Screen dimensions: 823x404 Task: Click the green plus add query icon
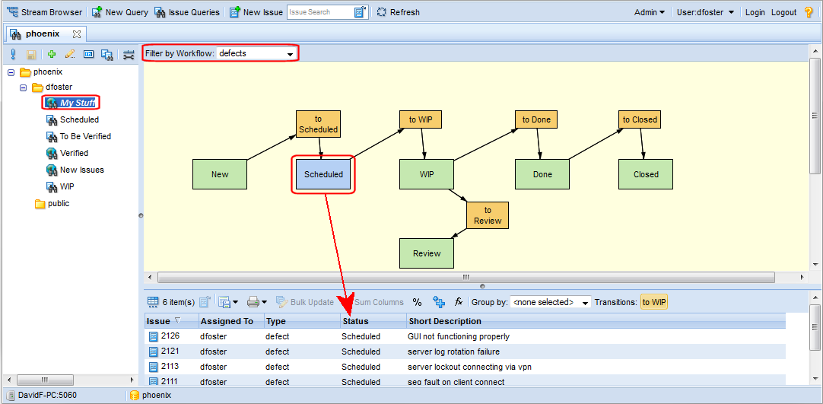tap(52, 54)
